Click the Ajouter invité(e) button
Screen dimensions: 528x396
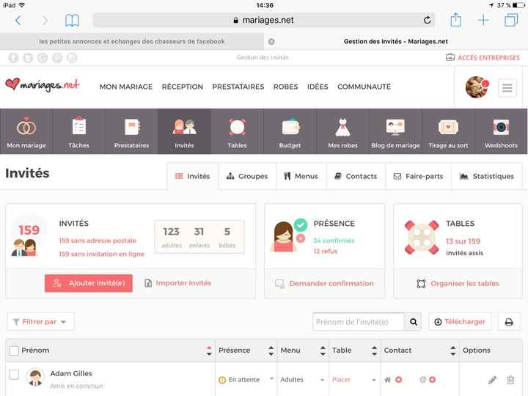pos(89,283)
